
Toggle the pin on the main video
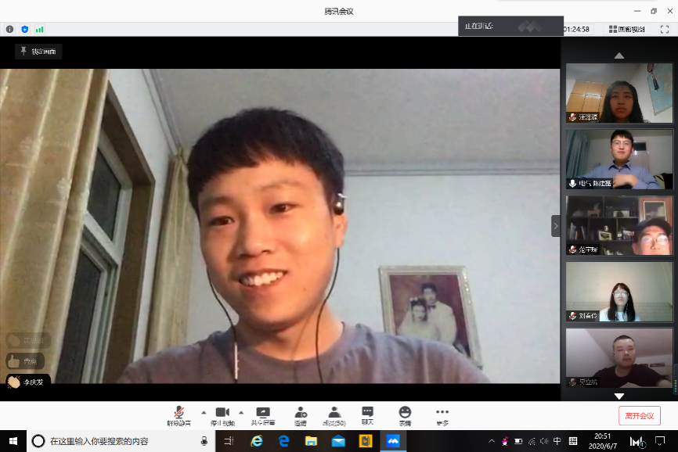click(x=38, y=52)
